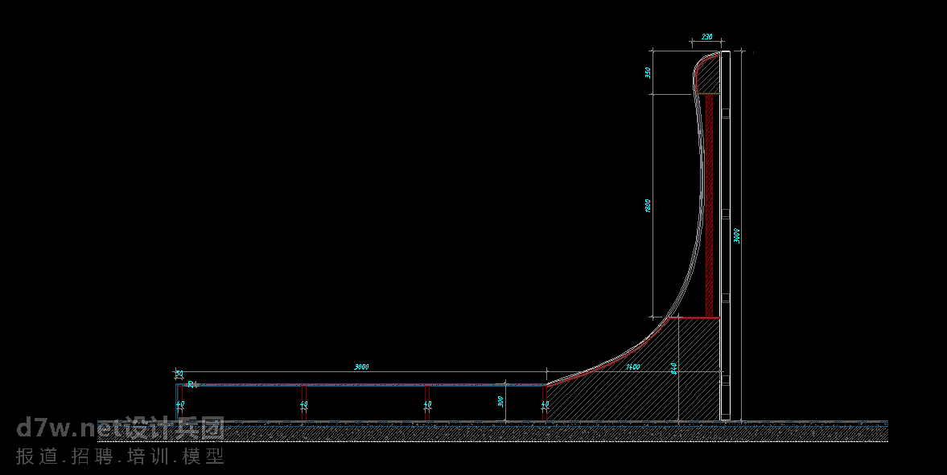Select the 840 vertical dimension text
The height and width of the screenshot is (475, 947).
pos(673,369)
